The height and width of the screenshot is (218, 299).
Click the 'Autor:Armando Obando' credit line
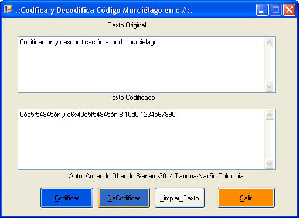156,176
